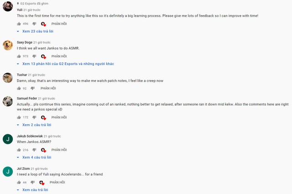This screenshot has height=194, width=292.
Task: Like Jol Ziom's Accelerando comment
Action: (x=19, y=183)
